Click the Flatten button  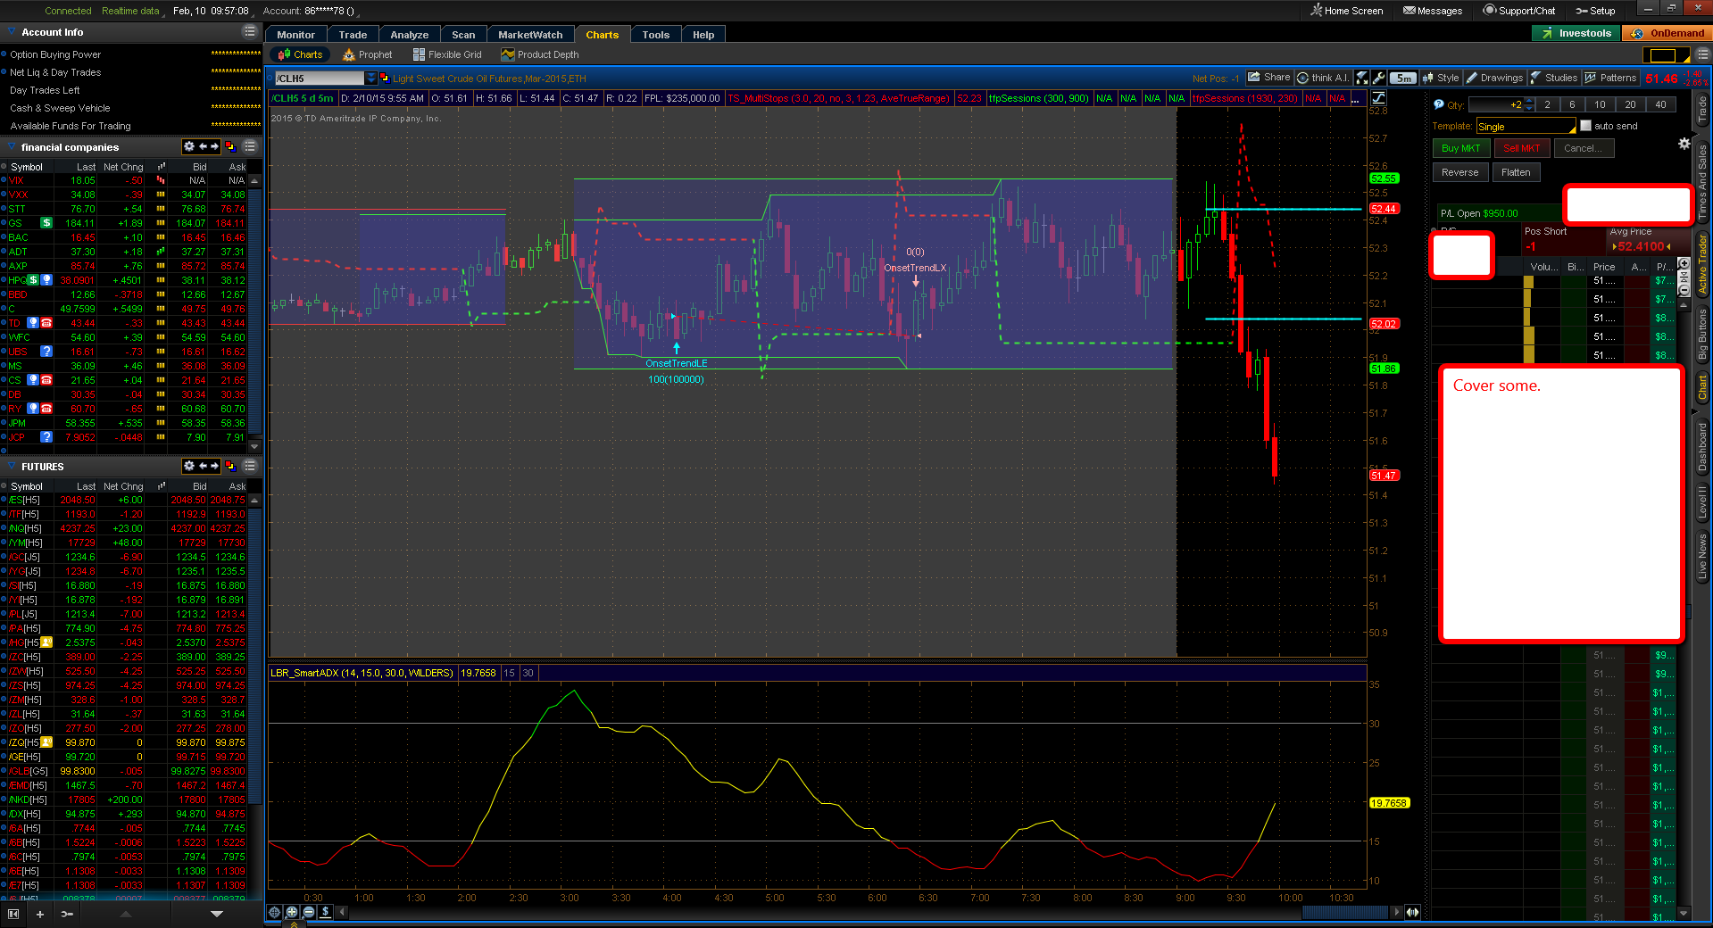tap(1516, 172)
